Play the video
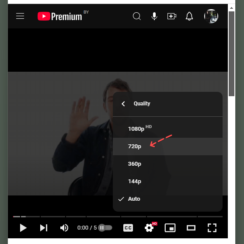Screen dimensions: 244x244 tap(23, 228)
